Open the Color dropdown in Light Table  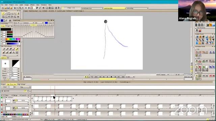[51, 23]
